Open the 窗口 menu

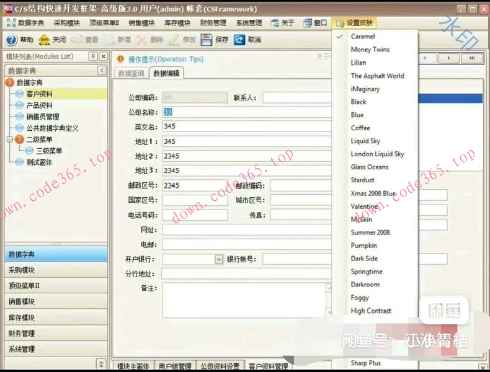[x=315, y=23]
